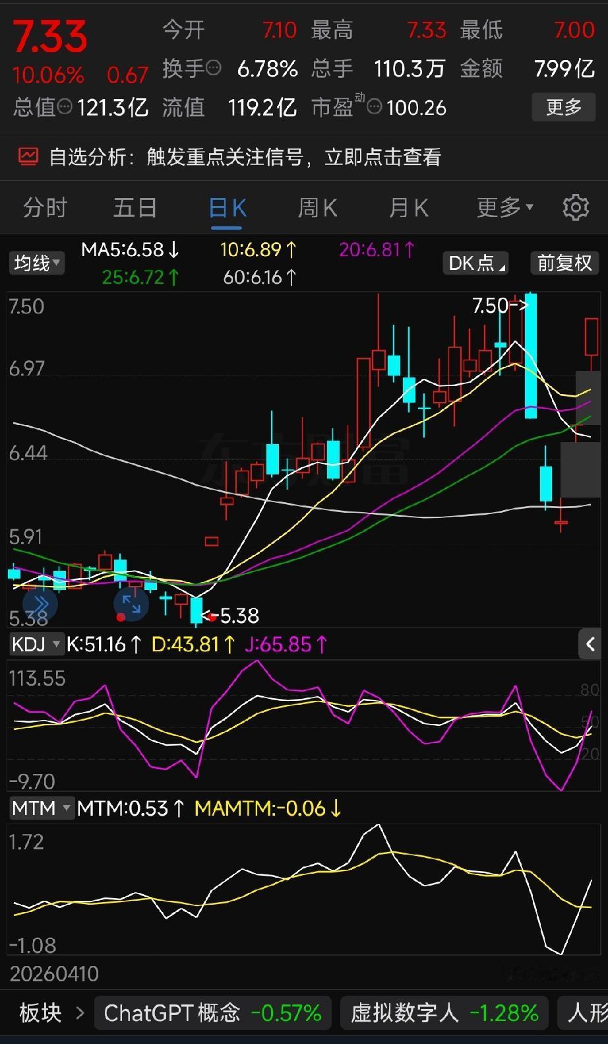Tap the J:65.85 indicator value
The image size is (608, 1044).
click(286, 644)
